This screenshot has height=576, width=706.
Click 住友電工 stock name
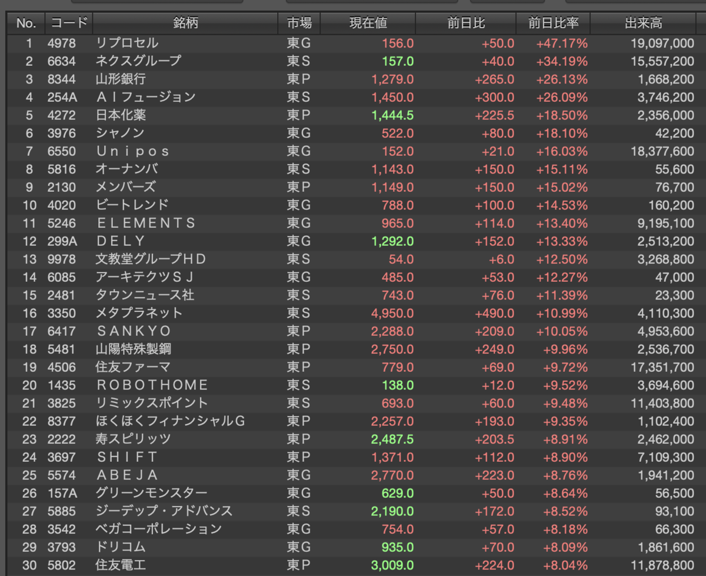tap(120, 565)
